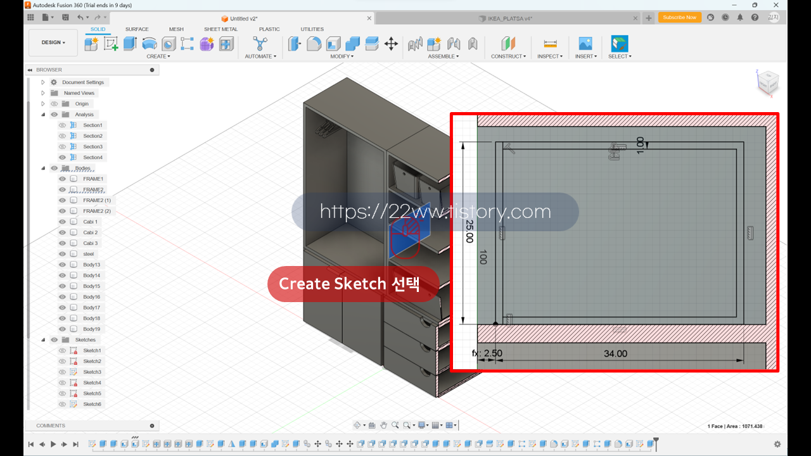811x456 pixels.
Task: Toggle visibility of FRAME1 body
Action: pos(62,179)
